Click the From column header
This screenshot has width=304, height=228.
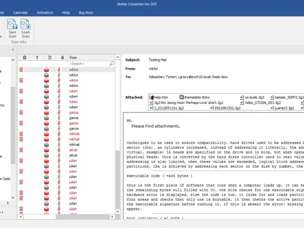pos(91,58)
